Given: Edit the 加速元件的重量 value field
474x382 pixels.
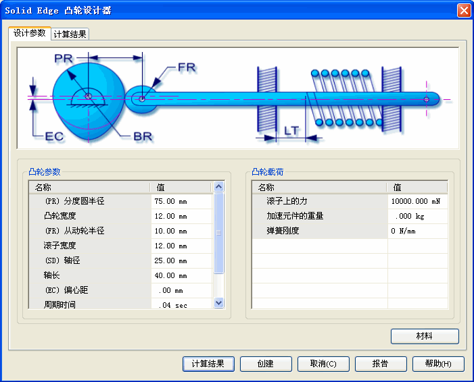Looking at the screenshot, I should point(417,216).
